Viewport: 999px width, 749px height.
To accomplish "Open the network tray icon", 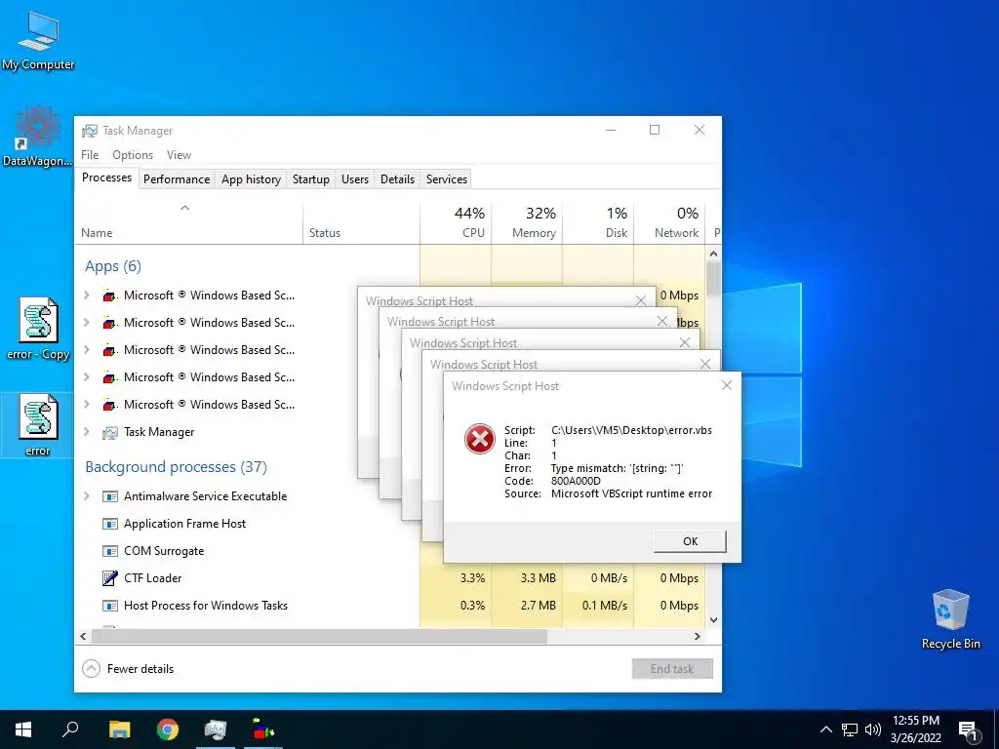I will coord(850,729).
